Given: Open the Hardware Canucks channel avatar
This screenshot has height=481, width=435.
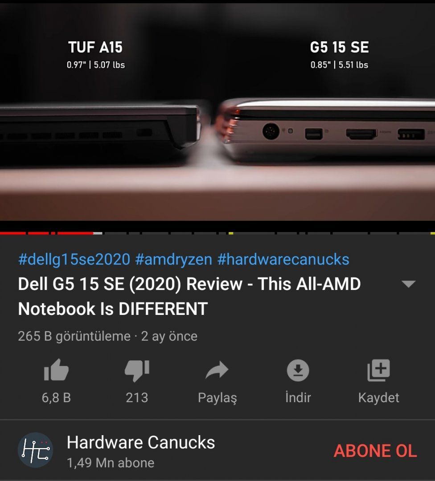Looking at the screenshot, I should [x=35, y=450].
